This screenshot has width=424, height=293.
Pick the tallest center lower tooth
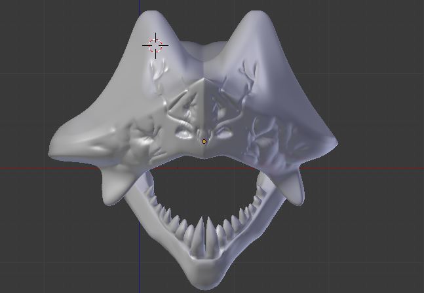pyautogui.click(x=204, y=232)
